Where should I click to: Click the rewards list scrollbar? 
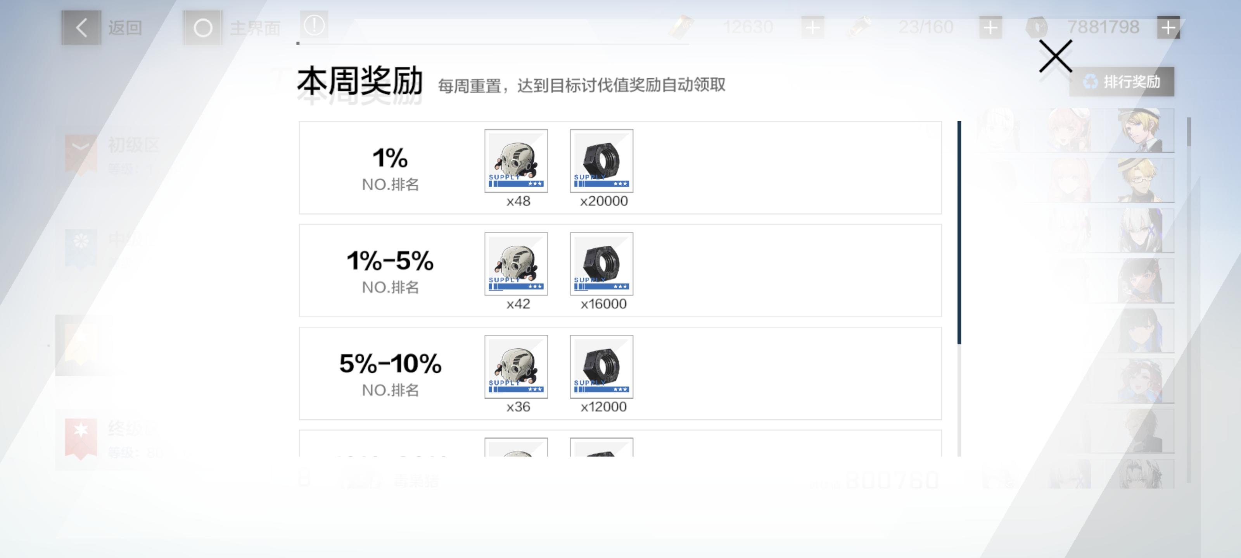coord(959,232)
